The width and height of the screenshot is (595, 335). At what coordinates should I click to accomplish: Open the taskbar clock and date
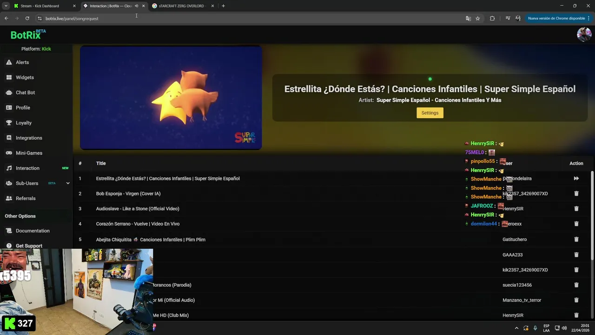pyautogui.click(x=581, y=328)
